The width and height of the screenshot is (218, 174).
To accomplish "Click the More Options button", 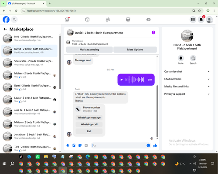I will pos(135,50).
